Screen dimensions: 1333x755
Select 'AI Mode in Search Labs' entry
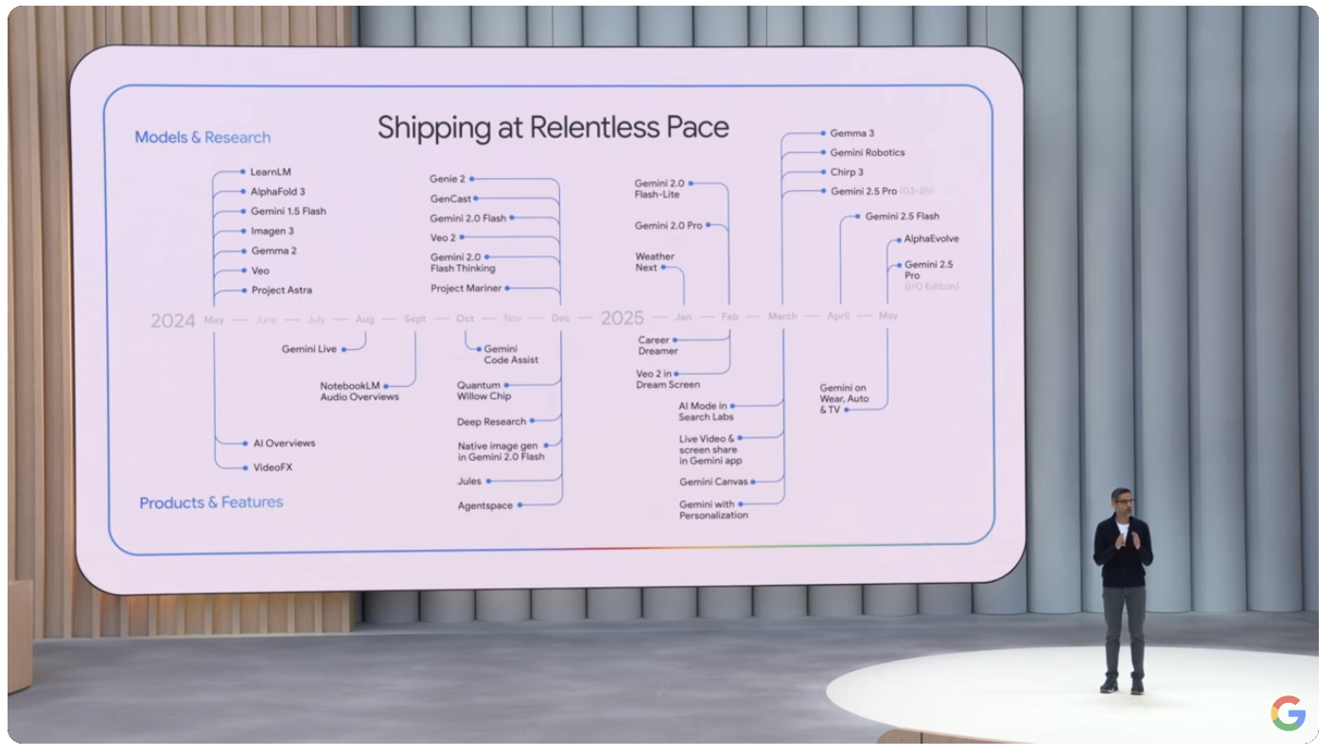(706, 412)
